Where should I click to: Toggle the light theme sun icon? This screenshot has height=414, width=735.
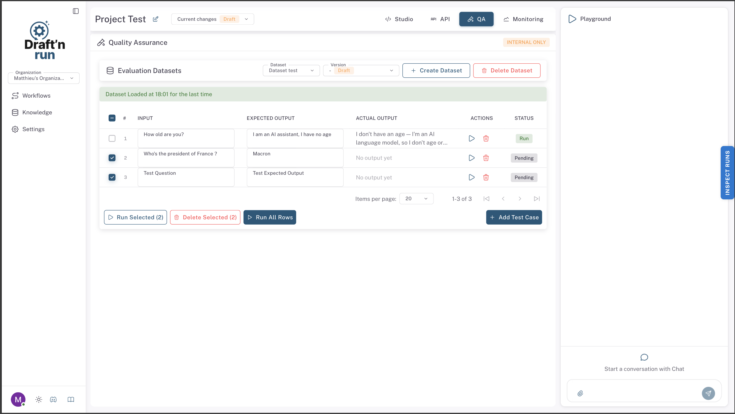pos(39,399)
